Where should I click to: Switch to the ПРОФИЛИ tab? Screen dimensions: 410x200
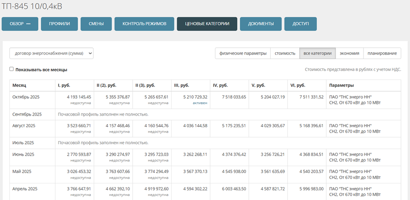[59, 24]
